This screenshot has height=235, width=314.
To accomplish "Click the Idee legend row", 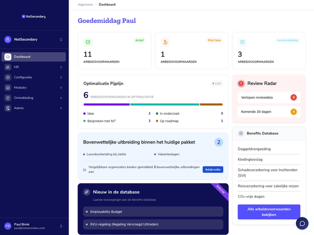I will tap(117, 113).
